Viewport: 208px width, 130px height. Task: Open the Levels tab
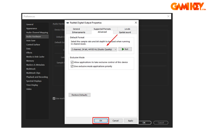tap(127, 29)
